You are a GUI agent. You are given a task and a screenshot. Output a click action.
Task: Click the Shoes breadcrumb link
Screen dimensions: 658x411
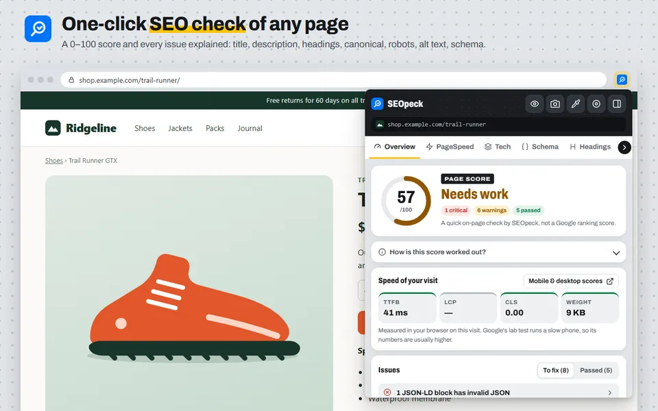point(53,160)
